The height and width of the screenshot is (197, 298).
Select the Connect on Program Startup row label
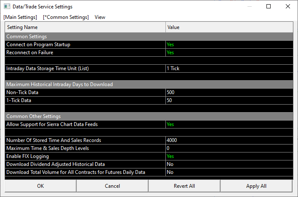pos(85,45)
